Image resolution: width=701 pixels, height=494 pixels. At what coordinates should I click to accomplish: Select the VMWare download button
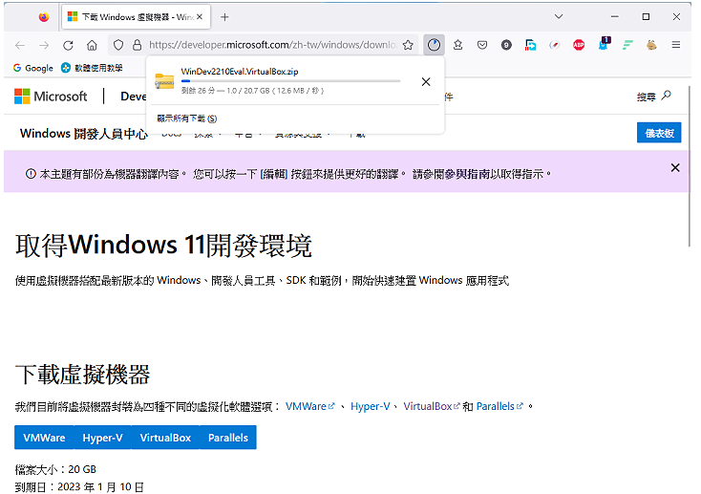[x=44, y=438]
